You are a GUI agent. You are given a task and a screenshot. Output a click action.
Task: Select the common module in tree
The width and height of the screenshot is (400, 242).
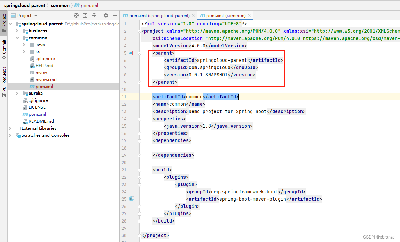38,38
